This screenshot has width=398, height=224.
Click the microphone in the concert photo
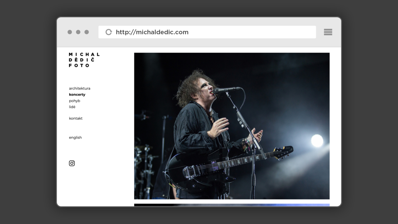coord(224,90)
